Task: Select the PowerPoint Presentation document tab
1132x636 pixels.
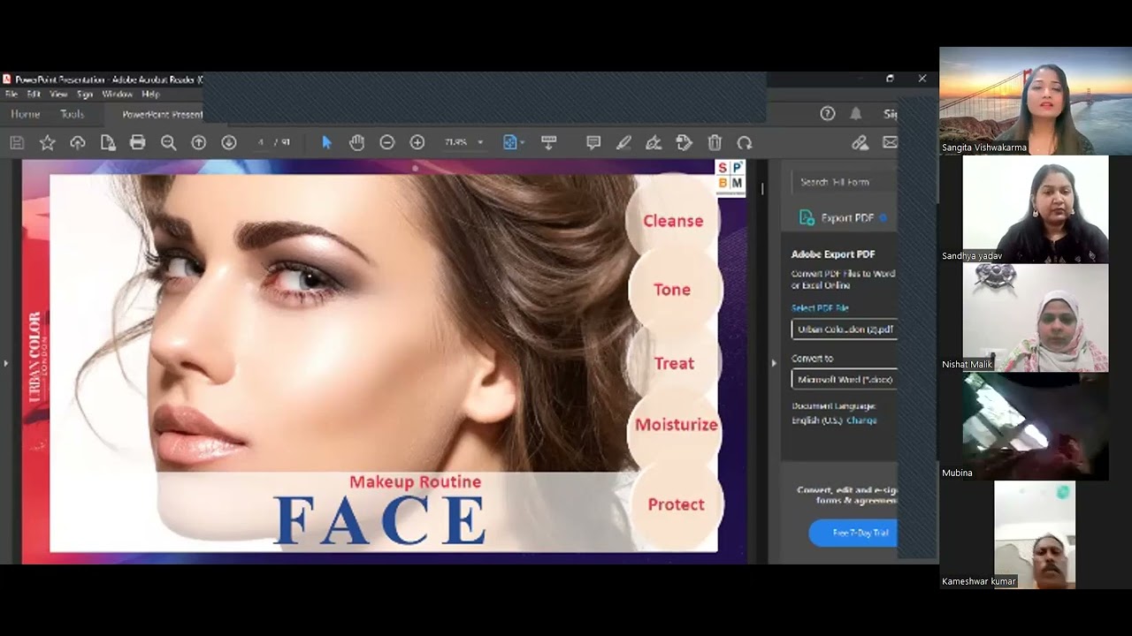Action: [163, 114]
